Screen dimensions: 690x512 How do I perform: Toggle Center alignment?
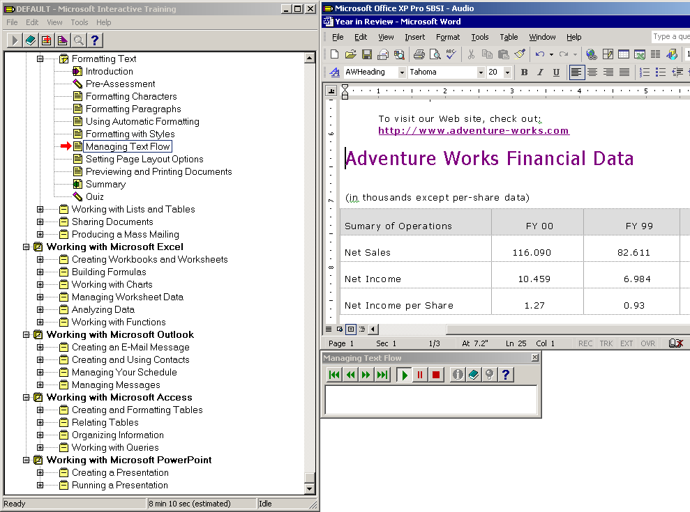[x=592, y=72]
